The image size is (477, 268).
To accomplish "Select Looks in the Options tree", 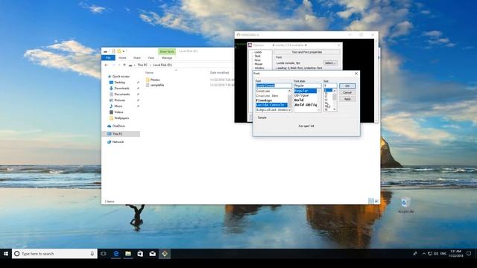I will [x=258, y=52].
